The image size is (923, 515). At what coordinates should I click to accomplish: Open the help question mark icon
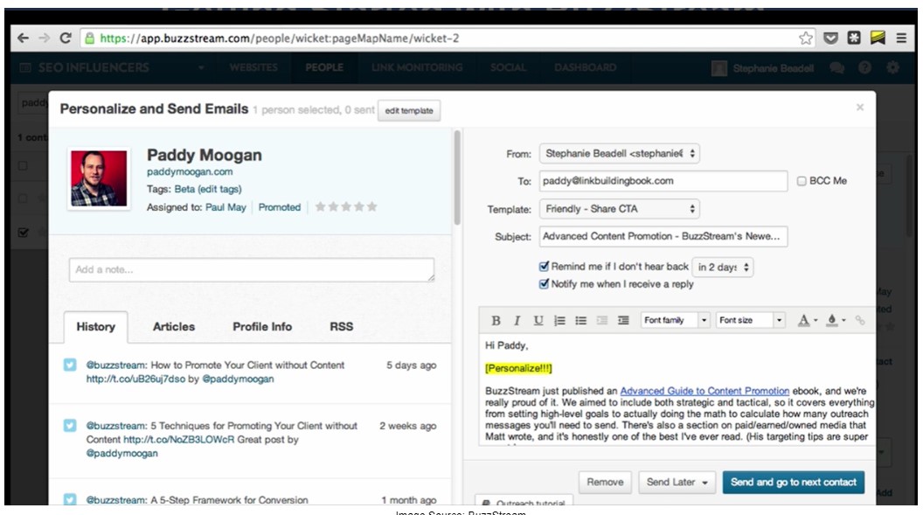click(x=864, y=67)
